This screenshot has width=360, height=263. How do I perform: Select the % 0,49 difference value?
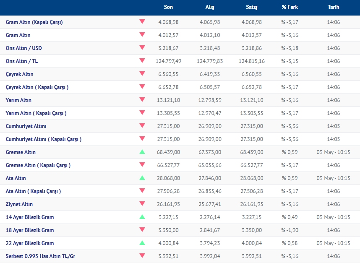click(290, 217)
